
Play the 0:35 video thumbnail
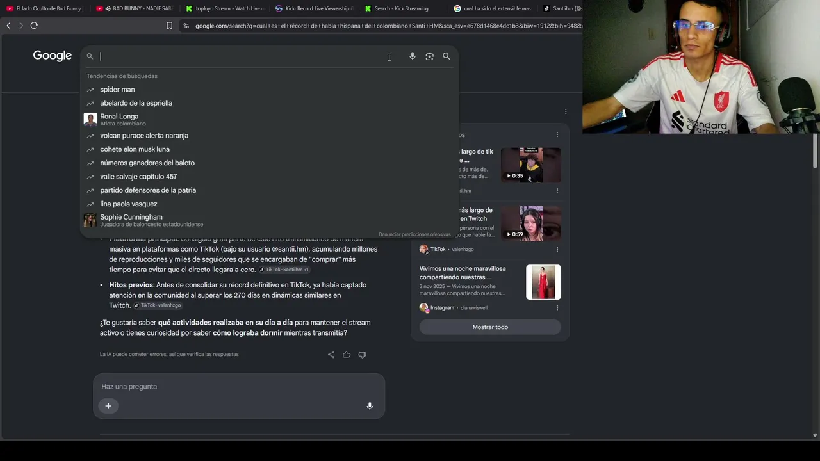[530, 165]
